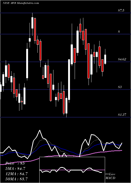Click the 50MA : 83.7 value
This screenshot has height=183, width=131.
(17, 179)
